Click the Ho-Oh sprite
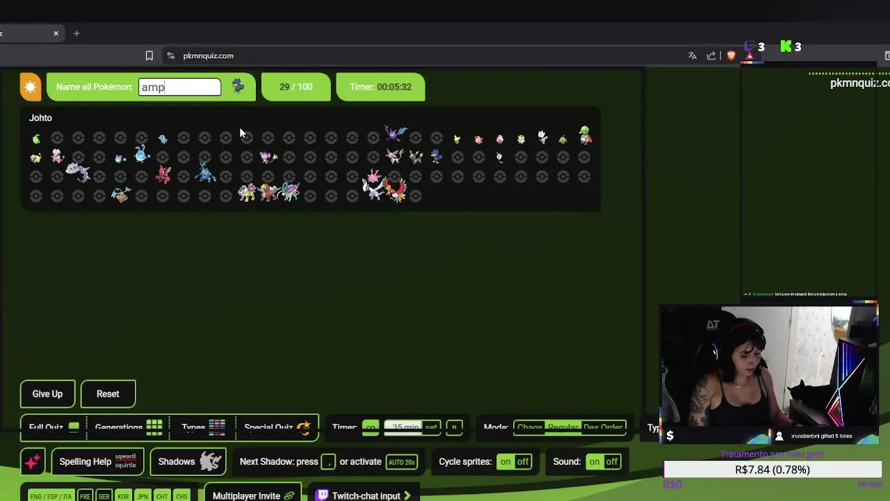 [396, 189]
